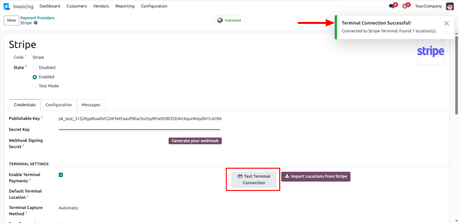Close the Terminal Connection Successful notification

point(446,23)
